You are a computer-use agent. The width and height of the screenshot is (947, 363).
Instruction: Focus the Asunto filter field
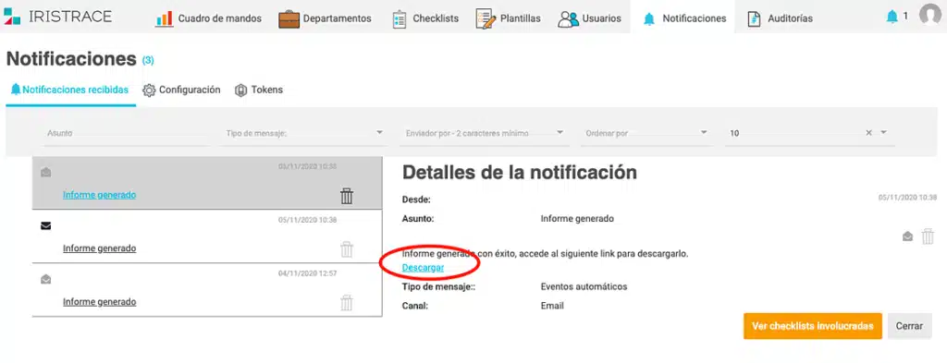[x=127, y=133]
